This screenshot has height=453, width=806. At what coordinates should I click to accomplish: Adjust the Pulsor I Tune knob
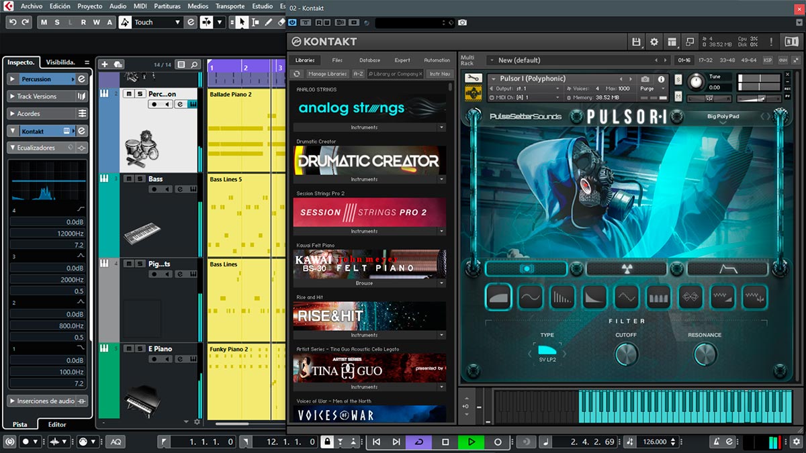click(696, 82)
